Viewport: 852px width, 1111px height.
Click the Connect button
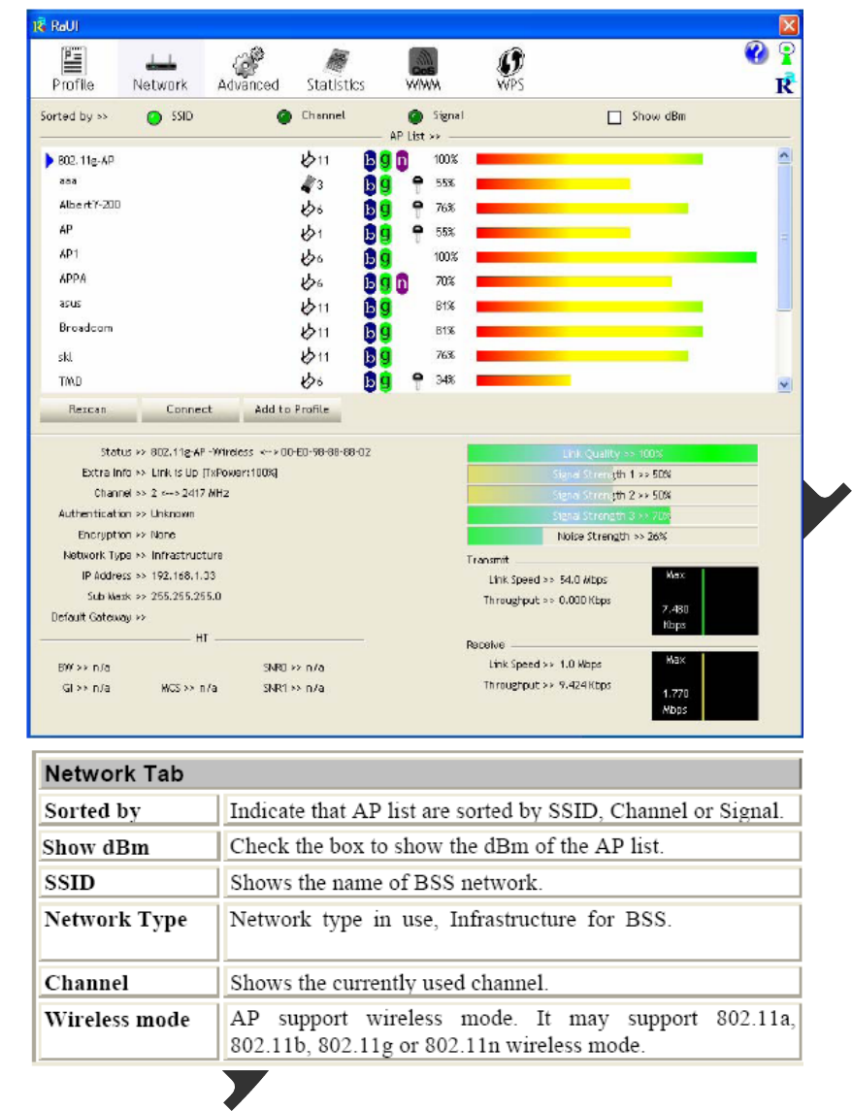(x=189, y=409)
